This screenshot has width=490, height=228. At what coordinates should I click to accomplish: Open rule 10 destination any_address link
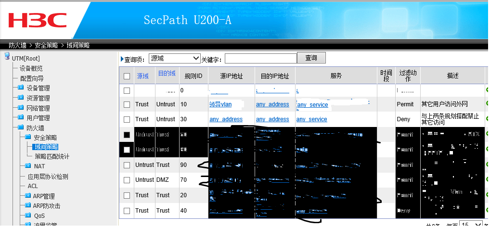[272, 104]
